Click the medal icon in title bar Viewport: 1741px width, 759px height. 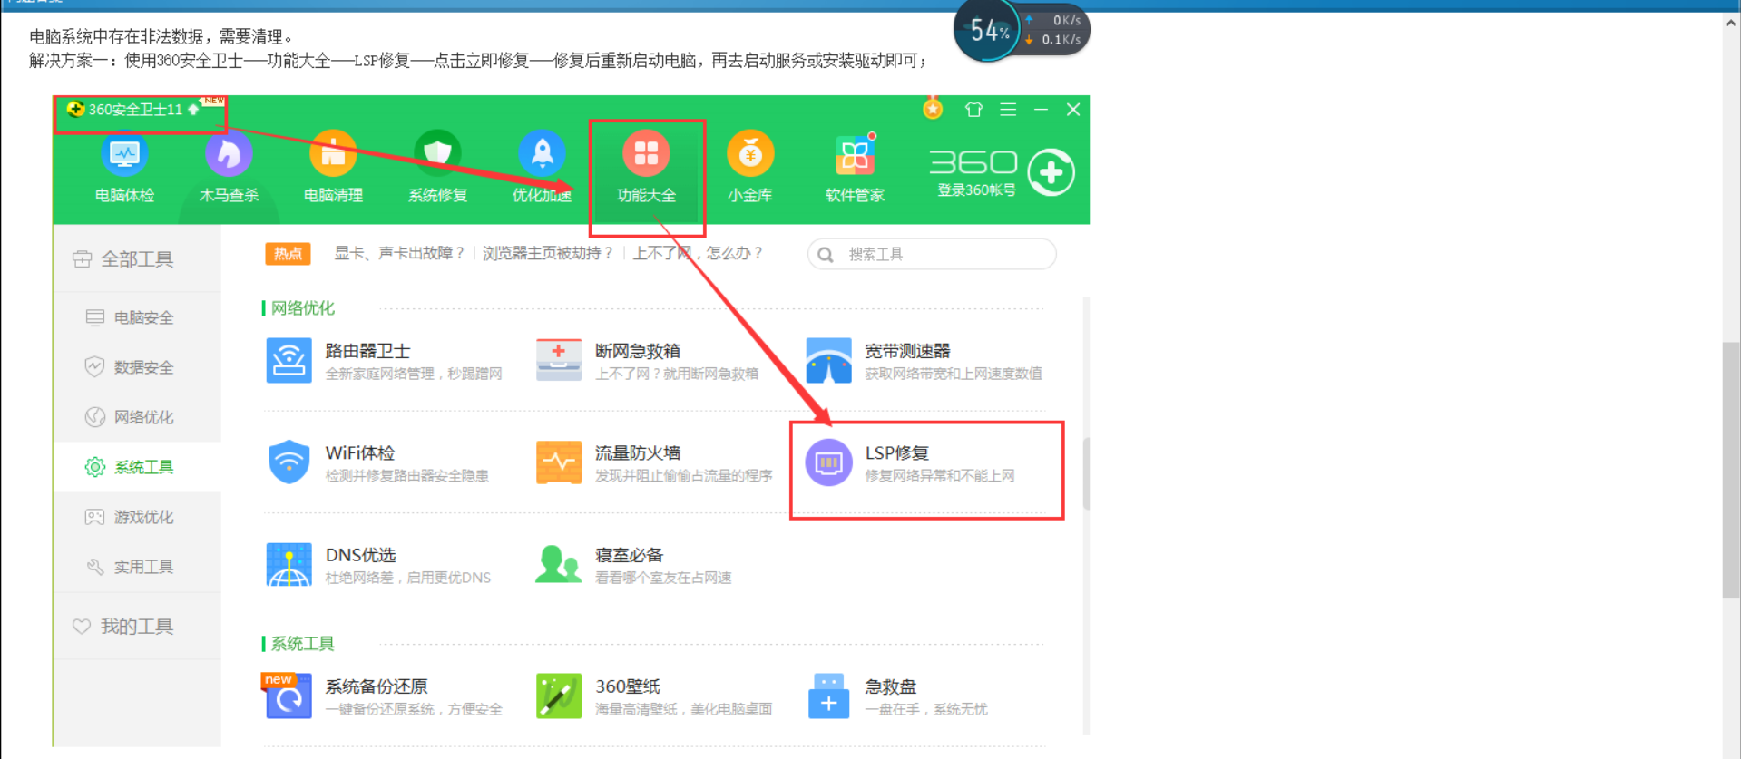(933, 109)
